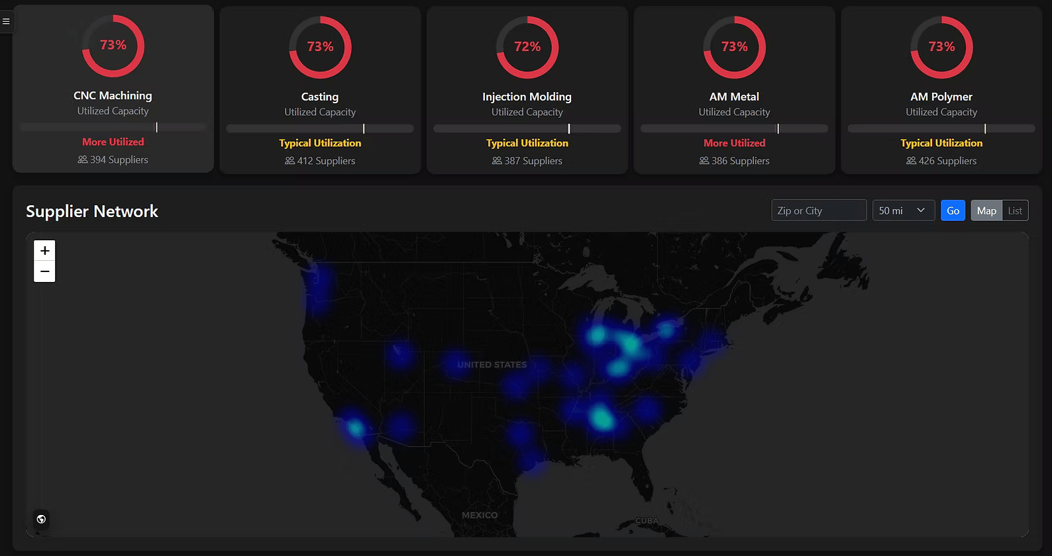Click the globe reset view icon
This screenshot has height=556, width=1052.
(41, 519)
